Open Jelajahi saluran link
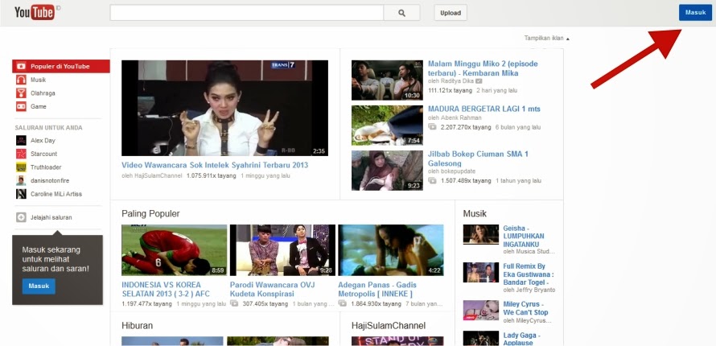This screenshot has height=346, width=716. [51, 218]
